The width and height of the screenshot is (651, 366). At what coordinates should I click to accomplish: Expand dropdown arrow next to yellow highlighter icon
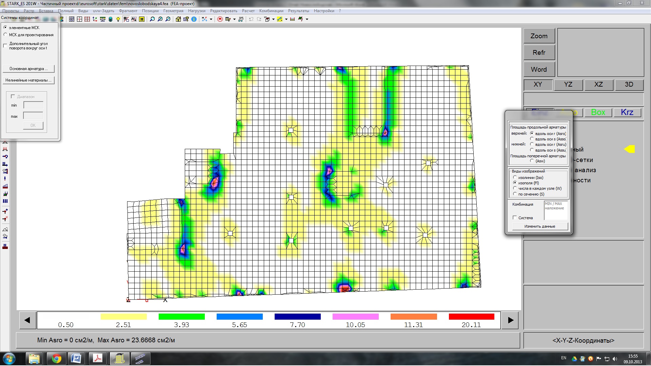point(286,19)
